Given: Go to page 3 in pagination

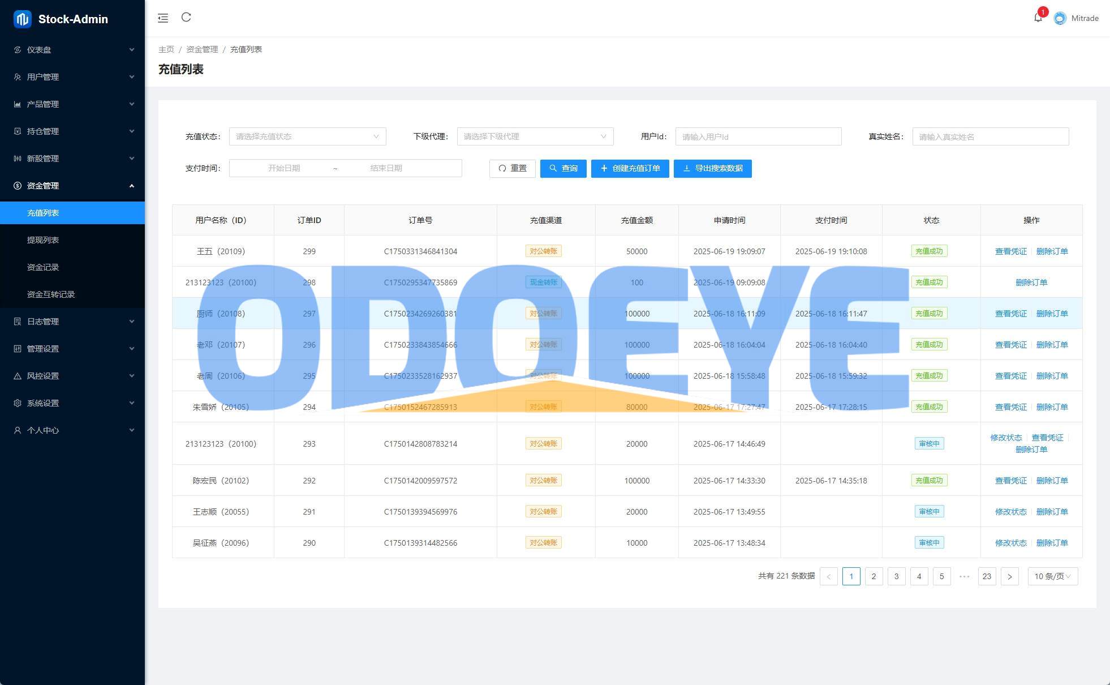Looking at the screenshot, I should coord(896,576).
